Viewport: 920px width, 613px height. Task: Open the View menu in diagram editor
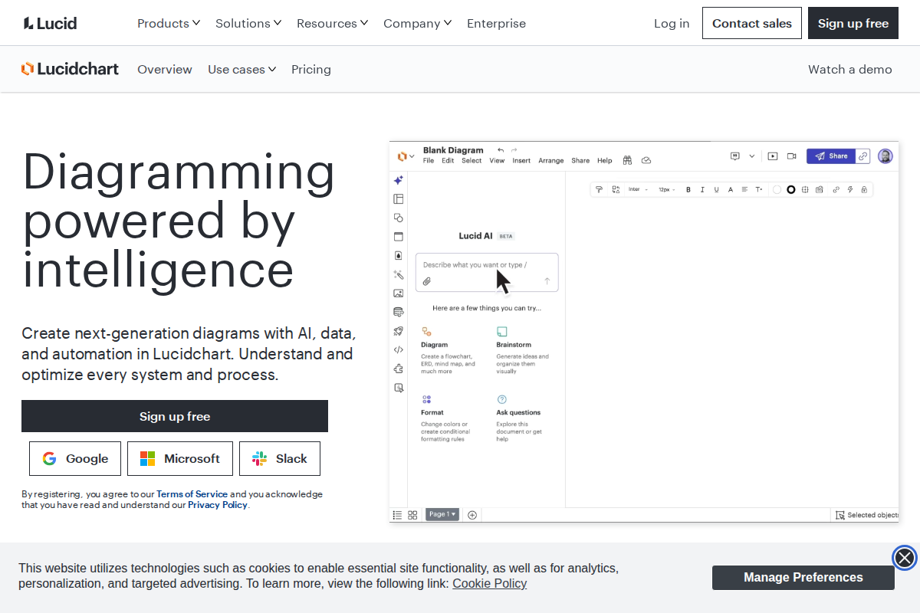tap(497, 161)
